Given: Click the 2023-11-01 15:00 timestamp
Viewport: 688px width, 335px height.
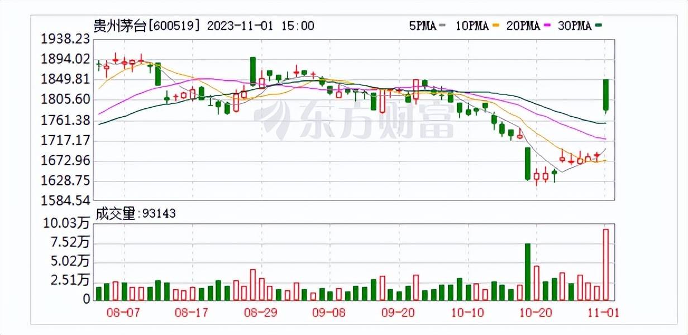Looking at the screenshot, I should (260, 26).
